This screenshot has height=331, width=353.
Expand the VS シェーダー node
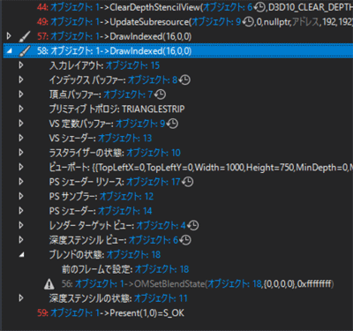(21, 138)
